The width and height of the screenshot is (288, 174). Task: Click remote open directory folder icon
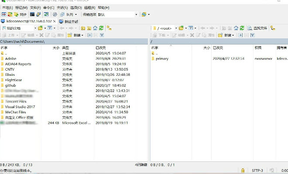click(x=181, y=28)
